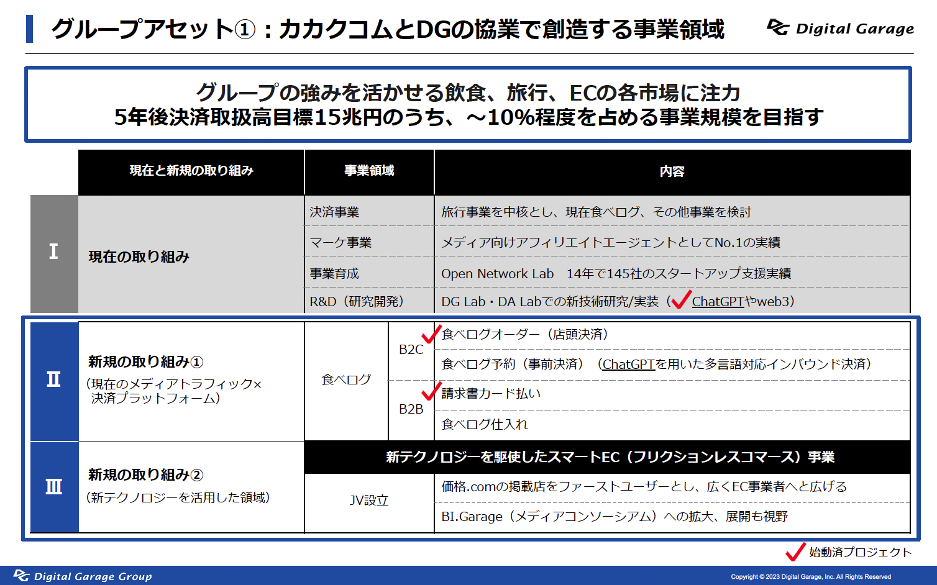The image size is (937, 585).
Task: Click the text 旅行事業を中核とし、現在食べログ
Action: pos(596,212)
